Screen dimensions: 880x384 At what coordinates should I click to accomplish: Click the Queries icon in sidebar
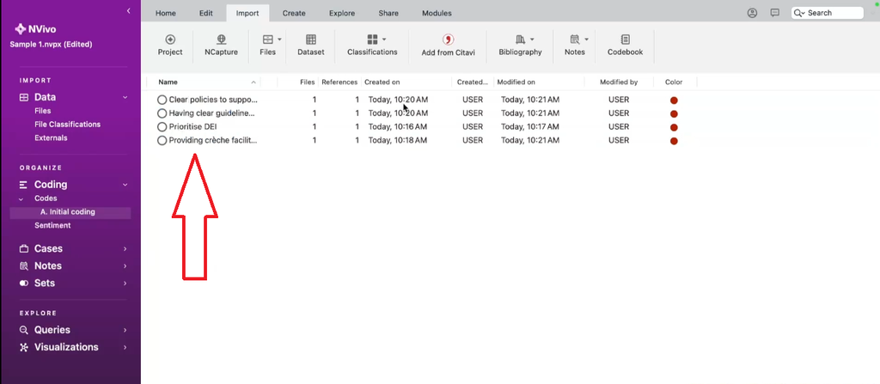click(x=23, y=330)
